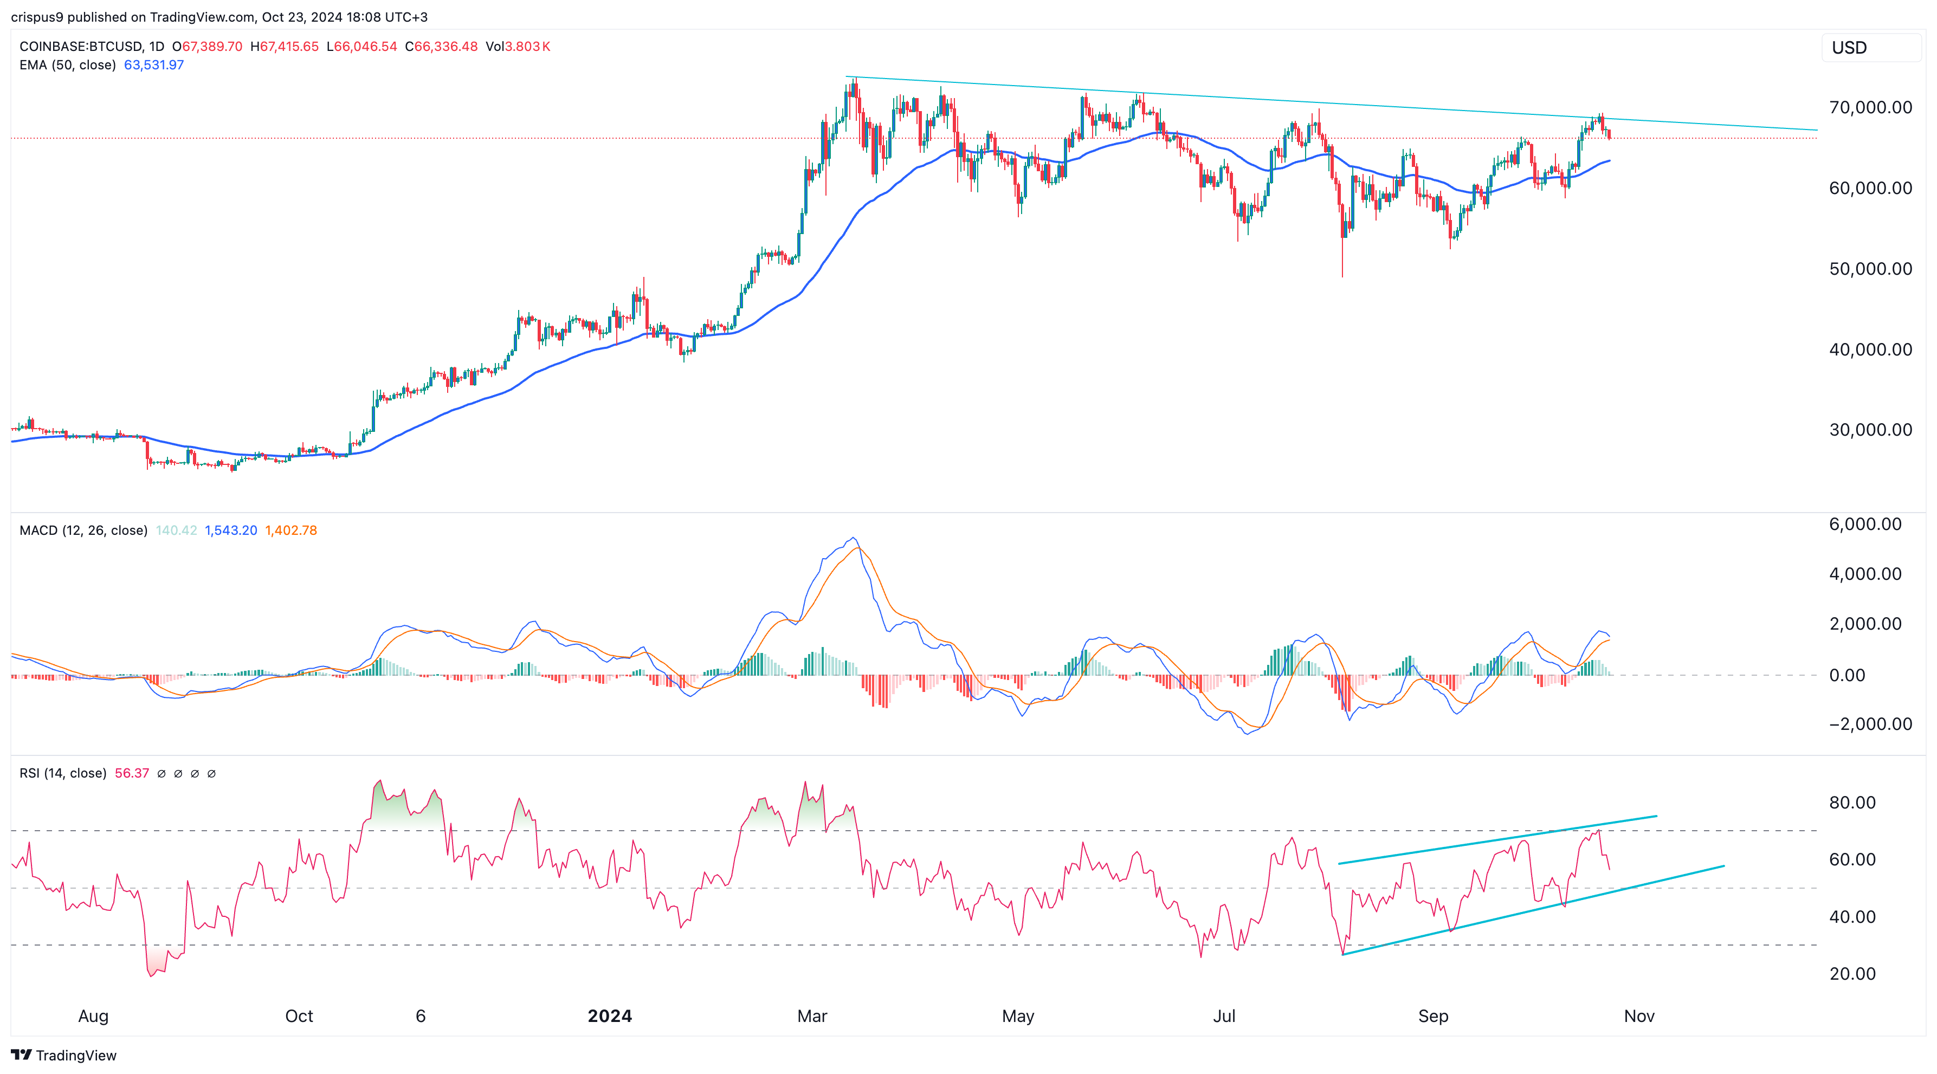Image resolution: width=1937 pixels, height=1074 pixels.
Task: Click the 50,000.00 price axis label
Action: coord(1871,269)
